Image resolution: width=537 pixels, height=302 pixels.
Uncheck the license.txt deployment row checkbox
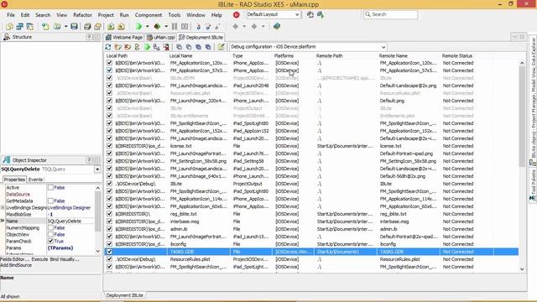pyautogui.click(x=109, y=146)
